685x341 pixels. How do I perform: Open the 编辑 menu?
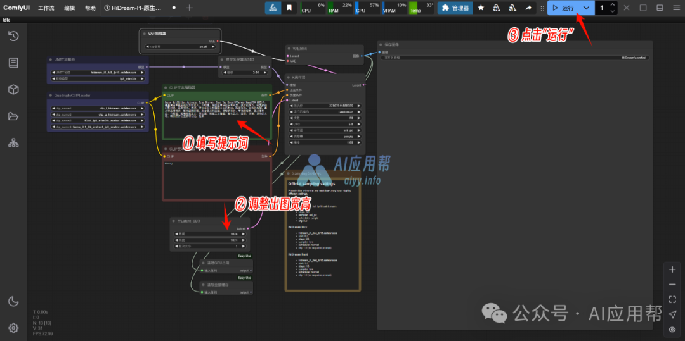tap(70, 8)
